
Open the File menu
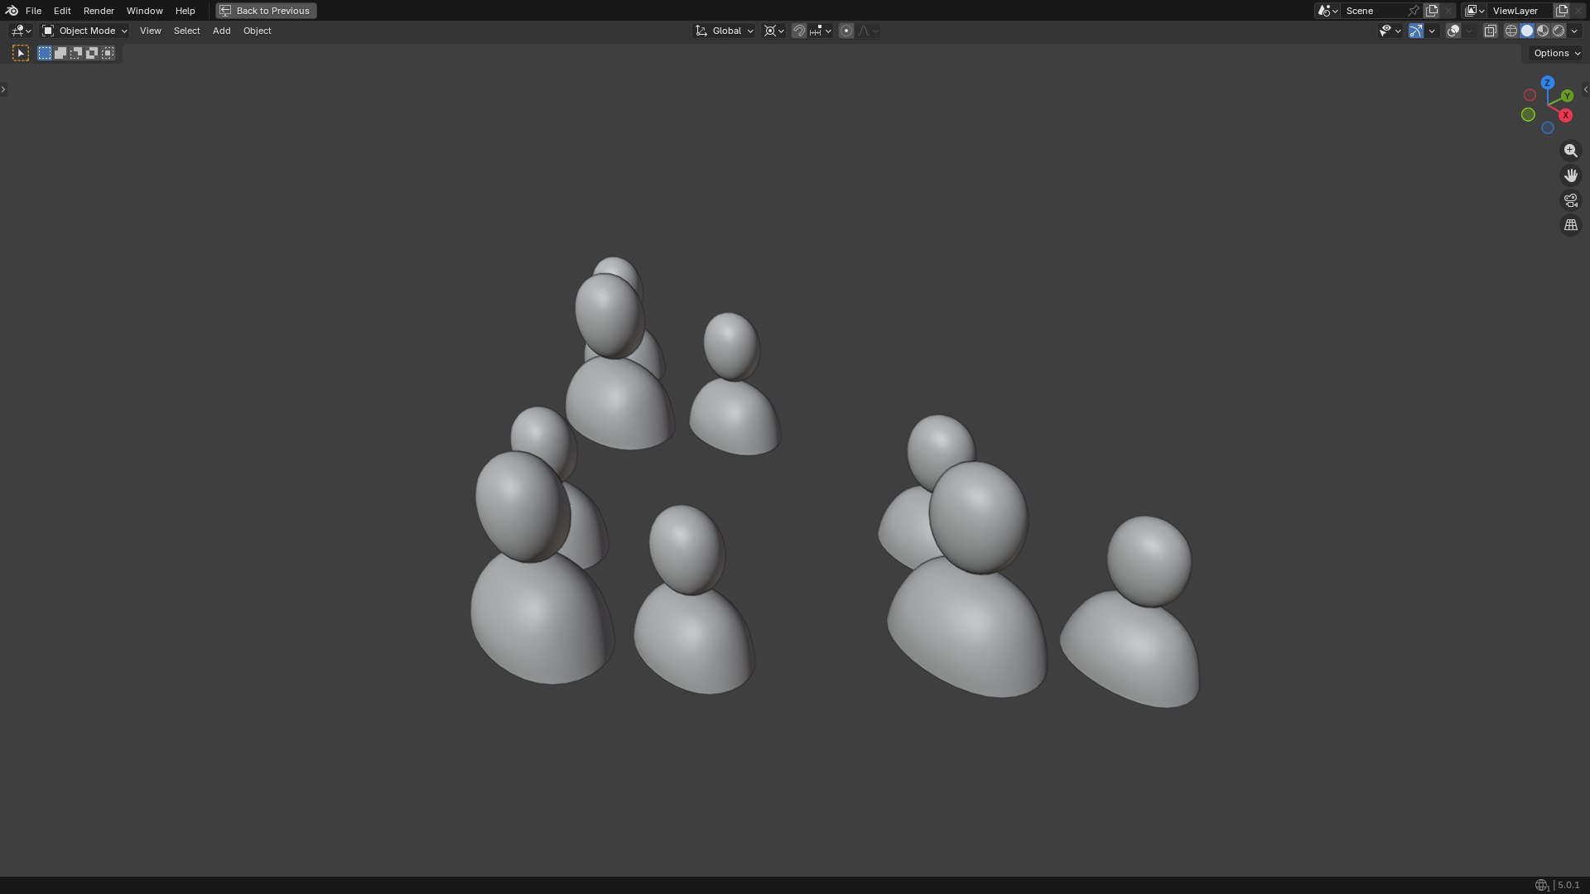pyautogui.click(x=33, y=11)
